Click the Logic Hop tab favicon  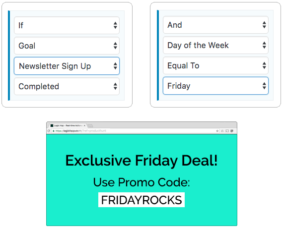(x=52, y=125)
